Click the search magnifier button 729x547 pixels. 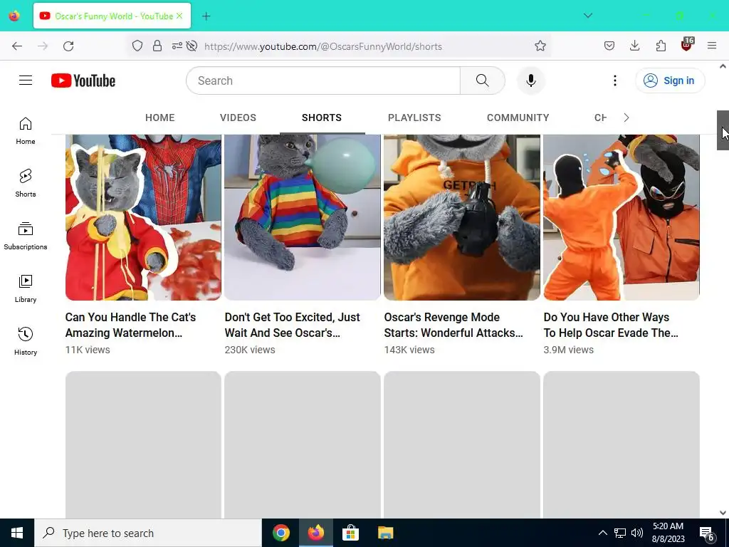pyautogui.click(x=482, y=80)
